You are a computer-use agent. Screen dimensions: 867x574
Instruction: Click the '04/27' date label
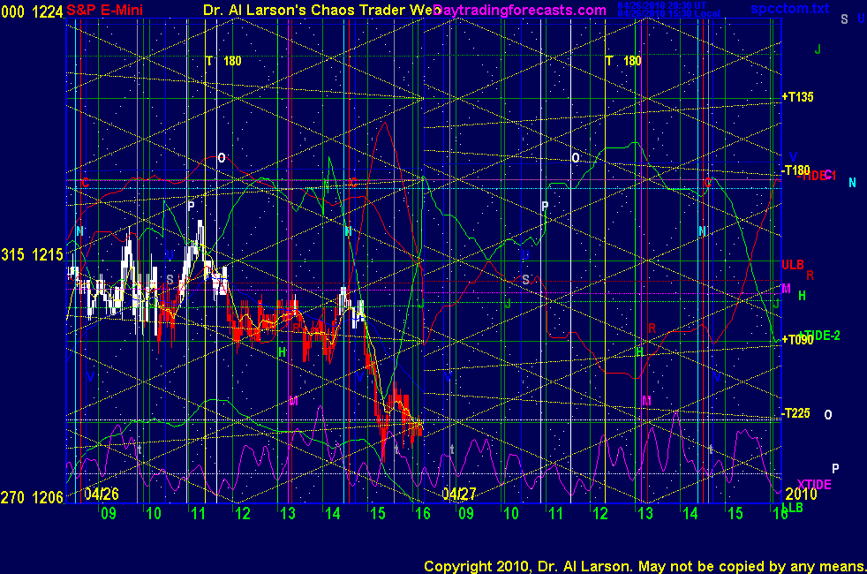point(459,494)
